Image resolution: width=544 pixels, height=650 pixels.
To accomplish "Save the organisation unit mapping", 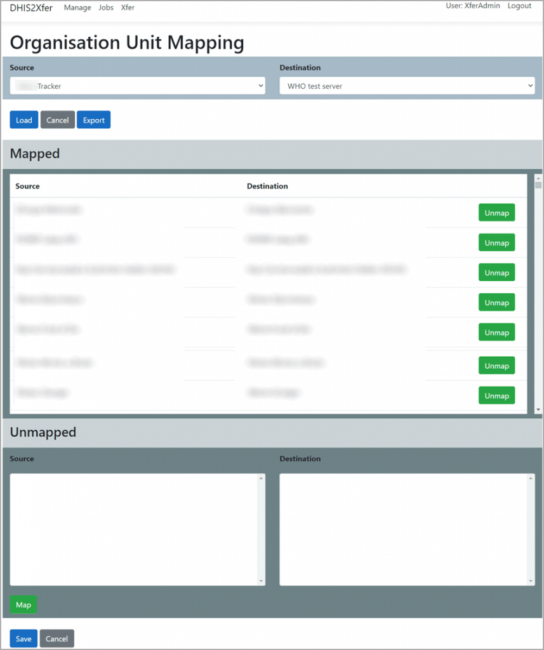I will (x=23, y=638).
